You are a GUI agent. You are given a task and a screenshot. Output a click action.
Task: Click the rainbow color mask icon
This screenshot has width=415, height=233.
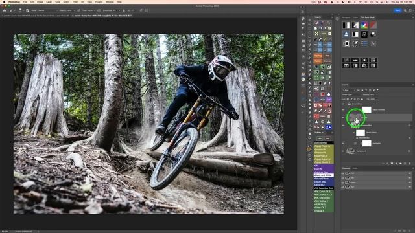tap(364, 25)
